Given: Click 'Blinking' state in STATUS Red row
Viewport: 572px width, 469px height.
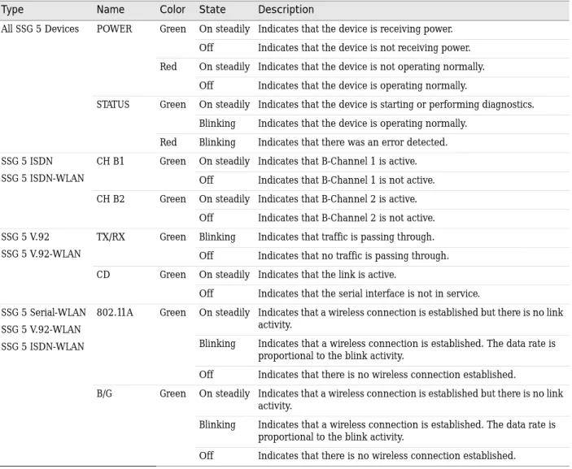Looking at the screenshot, I should click(x=217, y=142).
